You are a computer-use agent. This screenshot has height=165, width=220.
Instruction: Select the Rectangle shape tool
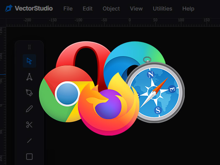(29, 157)
